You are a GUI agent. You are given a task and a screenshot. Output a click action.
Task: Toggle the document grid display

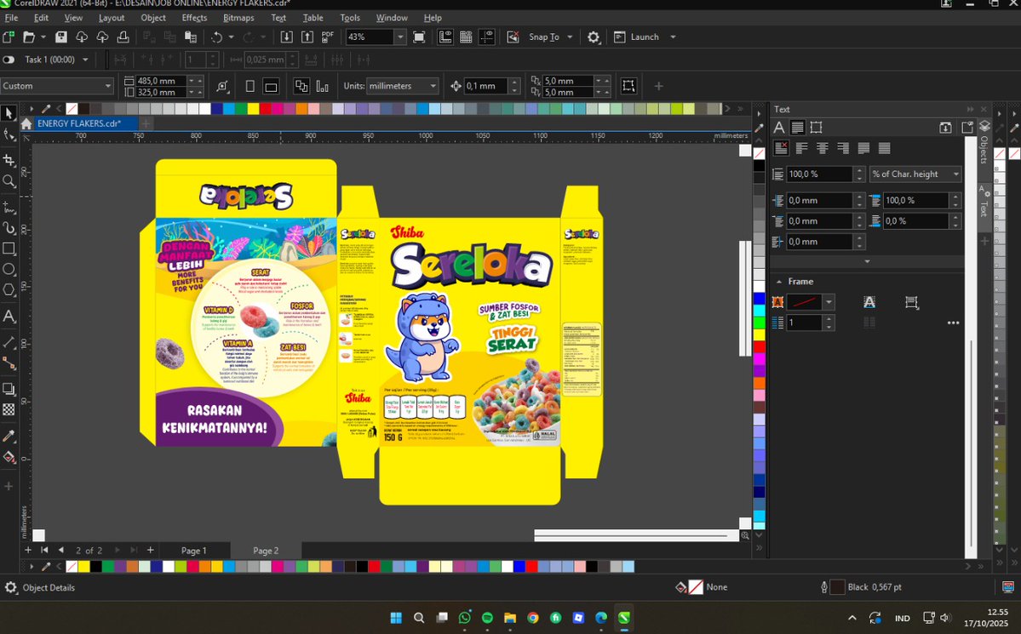(466, 37)
